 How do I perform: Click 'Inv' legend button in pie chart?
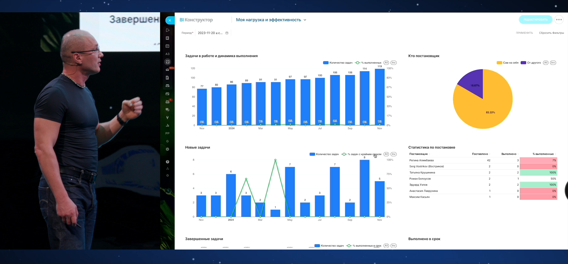pyautogui.click(x=553, y=63)
